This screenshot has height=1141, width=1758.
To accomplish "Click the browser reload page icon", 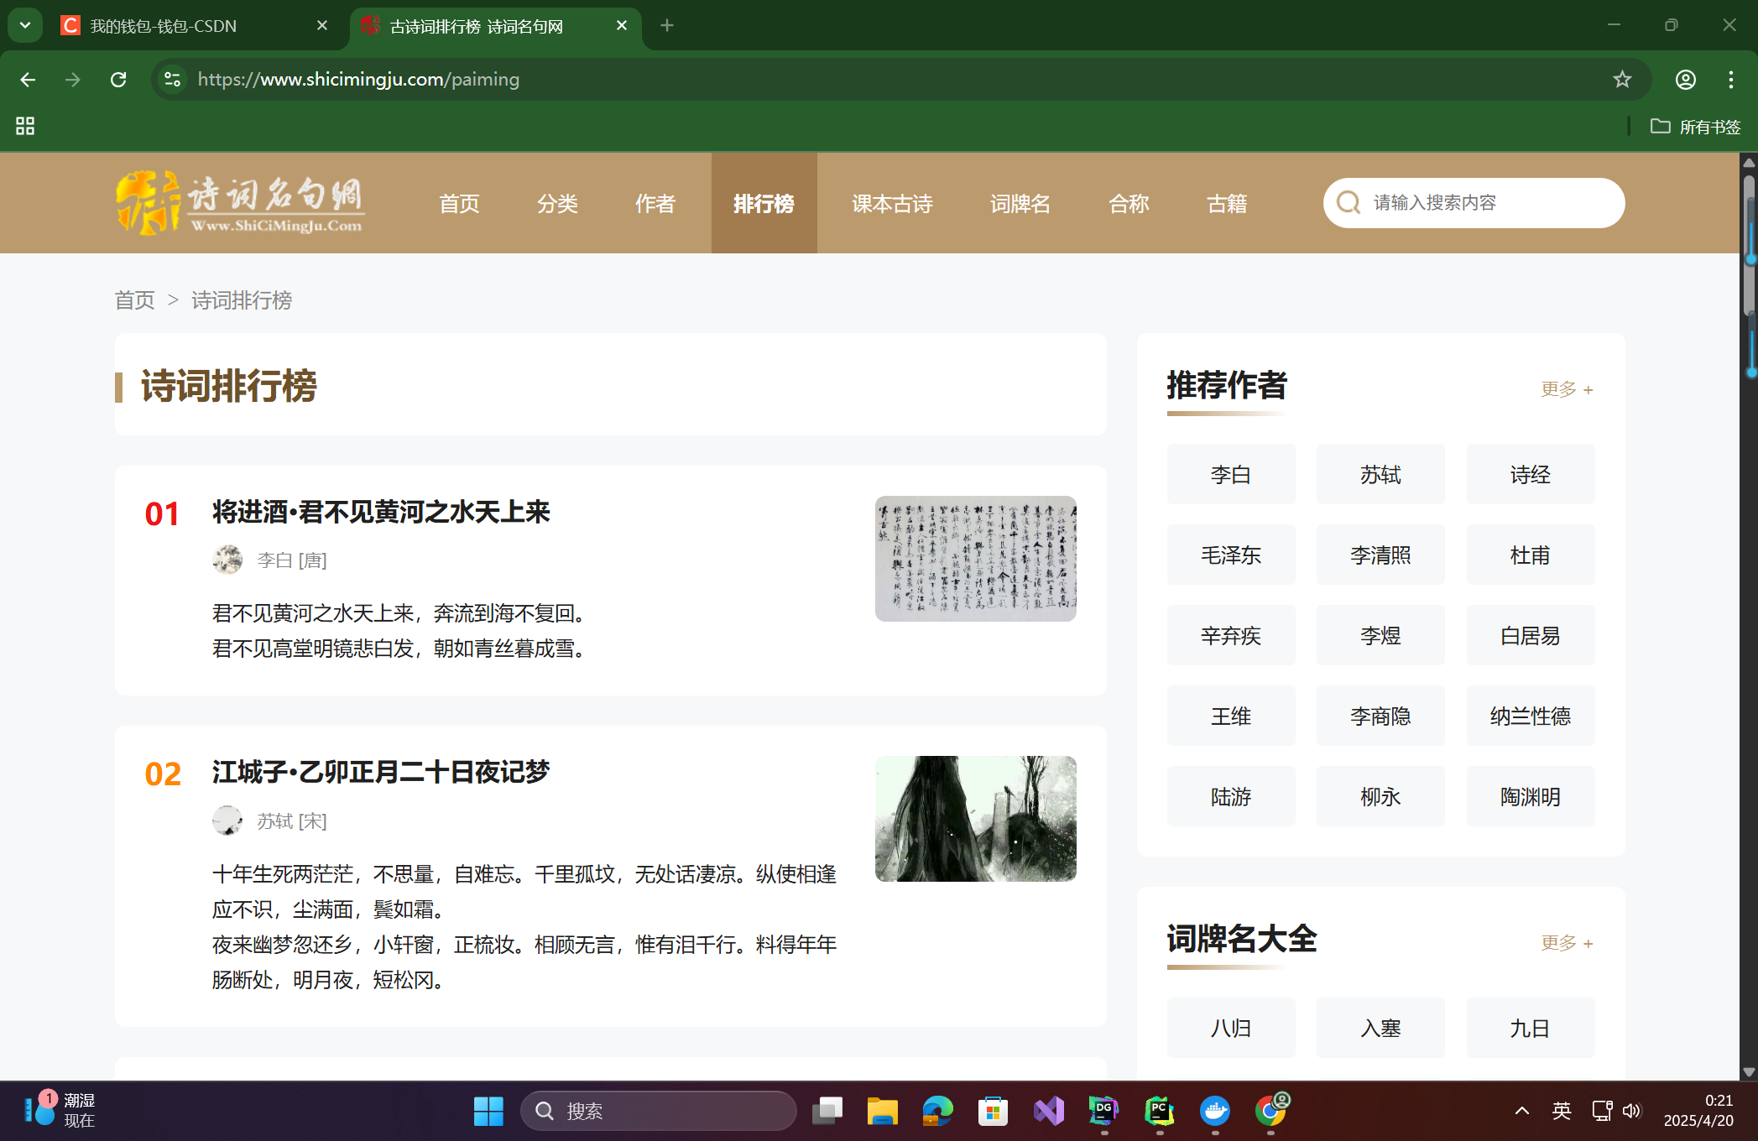I will (118, 80).
